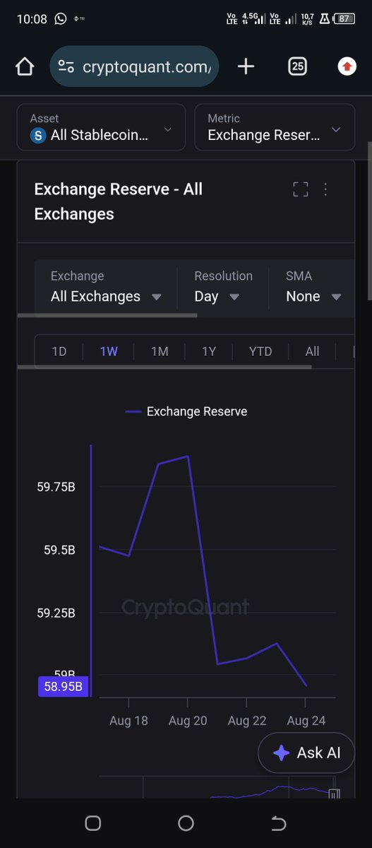Tap the horizontal scrollbar under time ranges
The image size is (372, 848).
[x=164, y=367]
